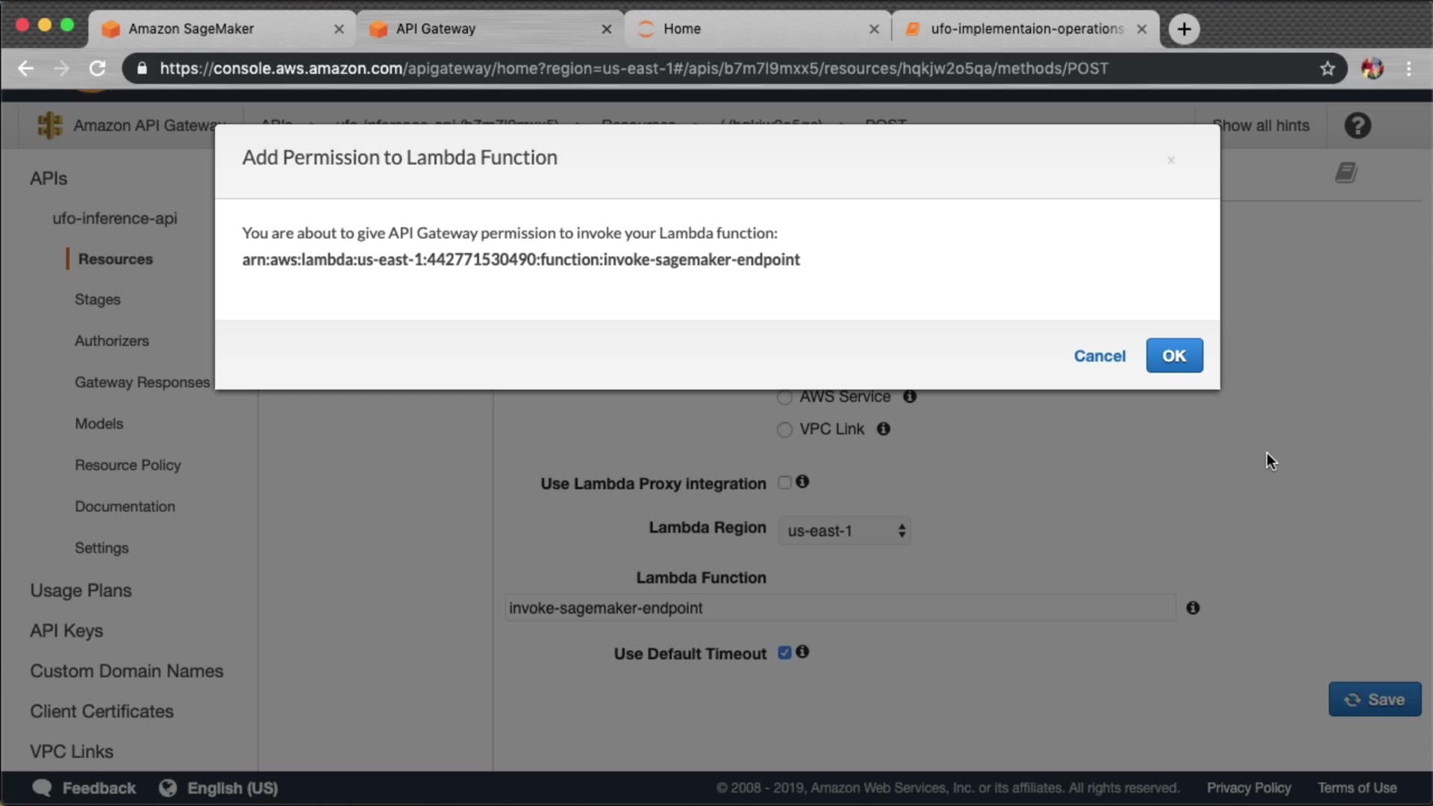This screenshot has height=806, width=1433.
Task: Open Stages in the sidebar
Action: (x=97, y=299)
